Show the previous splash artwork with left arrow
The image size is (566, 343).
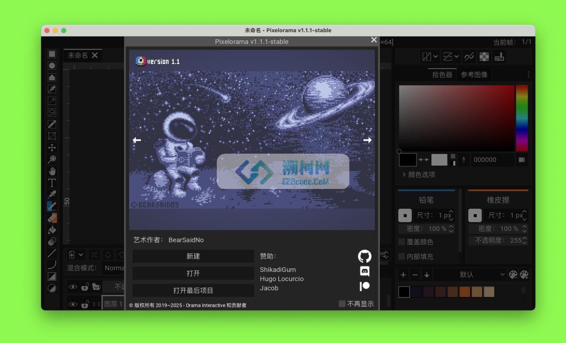click(137, 140)
